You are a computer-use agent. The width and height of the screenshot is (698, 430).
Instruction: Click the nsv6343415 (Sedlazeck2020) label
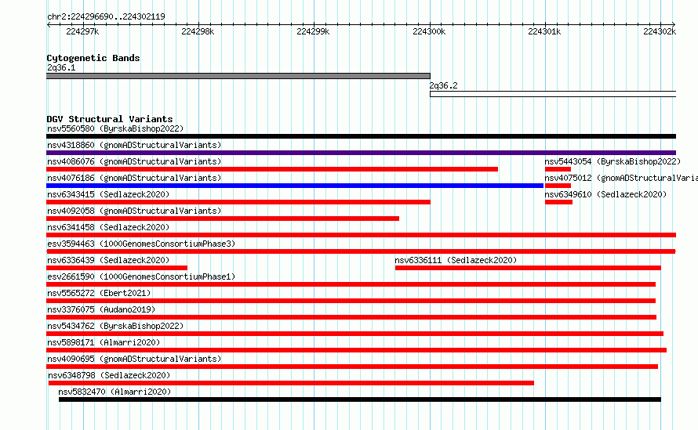108,194
